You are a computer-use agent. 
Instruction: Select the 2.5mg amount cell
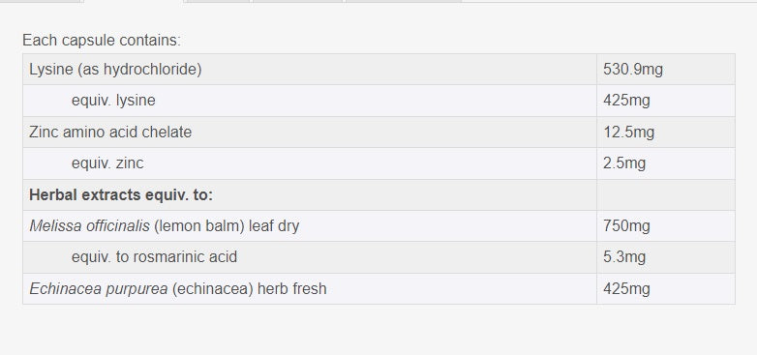666,163
